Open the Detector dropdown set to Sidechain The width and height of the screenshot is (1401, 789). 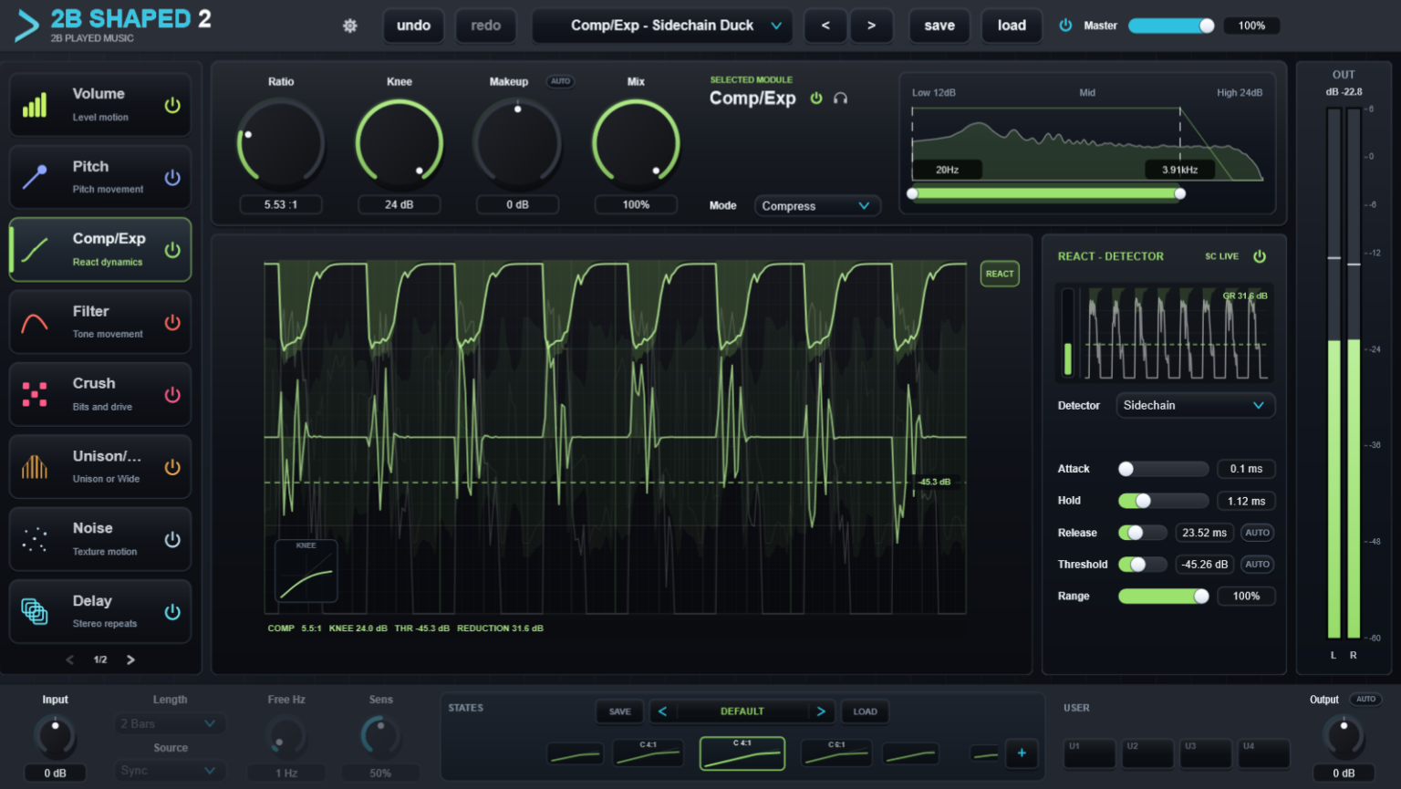pos(1195,406)
